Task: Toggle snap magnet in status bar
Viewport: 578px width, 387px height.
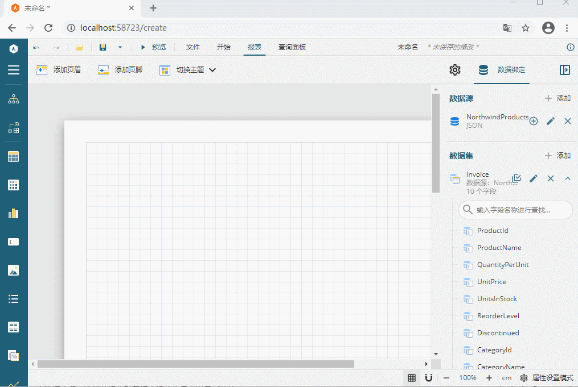Action: (429, 378)
